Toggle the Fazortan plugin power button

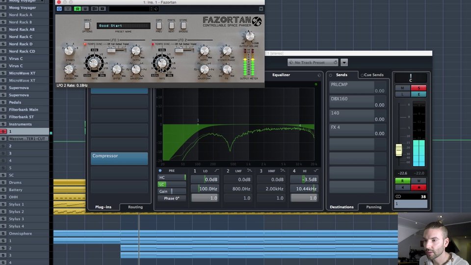[x=59, y=9]
